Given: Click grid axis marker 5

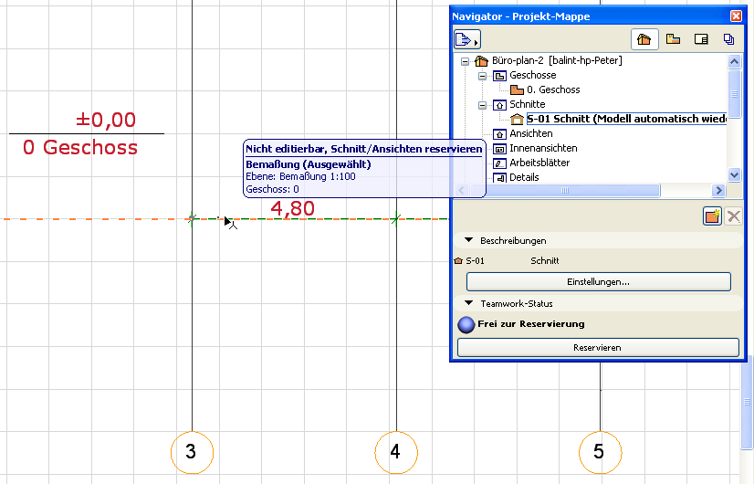Looking at the screenshot, I should tap(600, 452).
